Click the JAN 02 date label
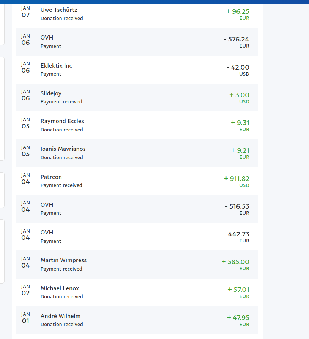Image resolution: width=309 pixels, height=339 pixels. [25, 290]
